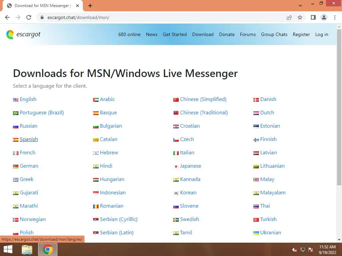342x256 pixels.
Task: Pick the Italian language link
Action: pos(187,153)
